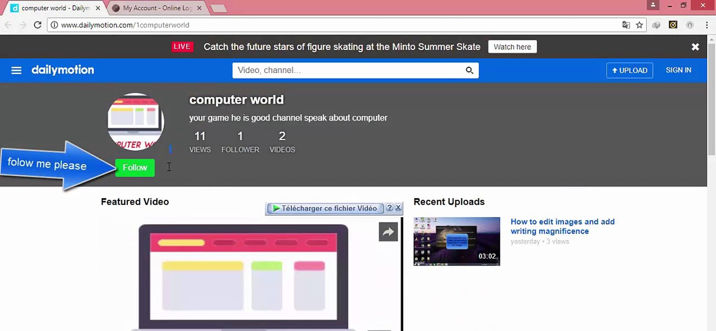Open the recent upload video thumbnail

coord(456,241)
